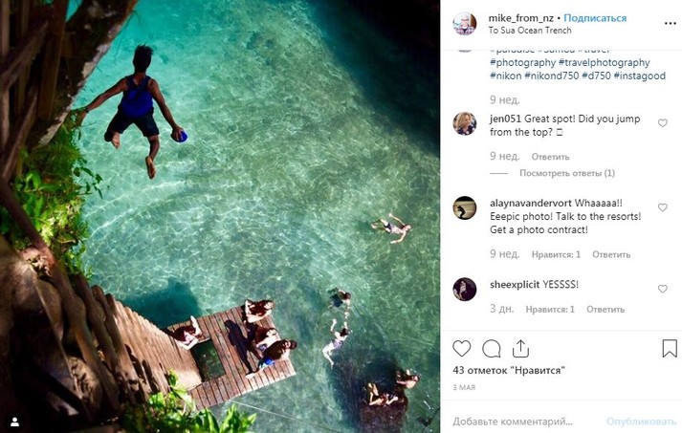682x433 pixels.
Task: Open the To Sua Ocean Trench location
Action: point(528,32)
